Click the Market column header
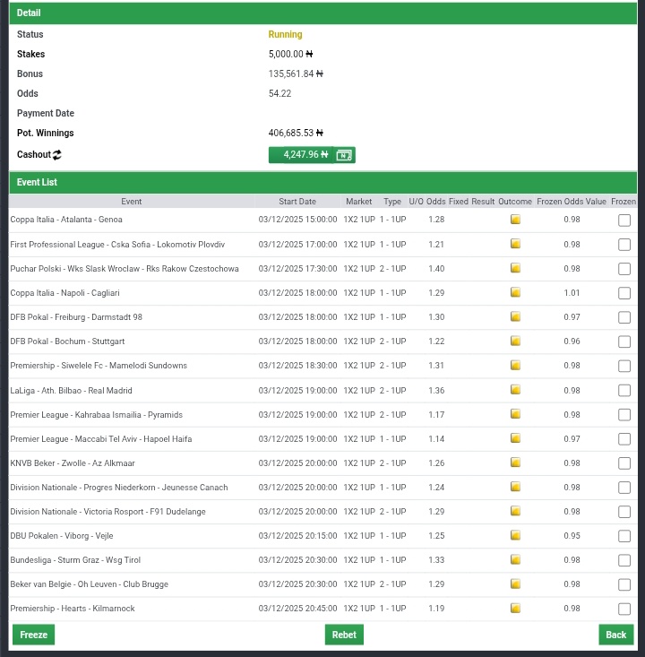This screenshot has height=657, width=645. click(x=358, y=202)
